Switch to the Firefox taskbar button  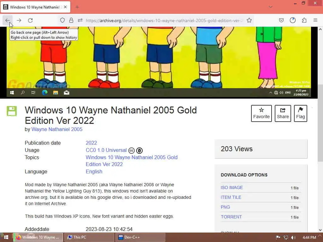(38, 237)
